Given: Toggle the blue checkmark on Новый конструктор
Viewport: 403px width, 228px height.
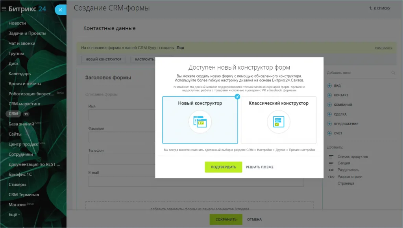Looking at the screenshot, I should tap(237, 96).
